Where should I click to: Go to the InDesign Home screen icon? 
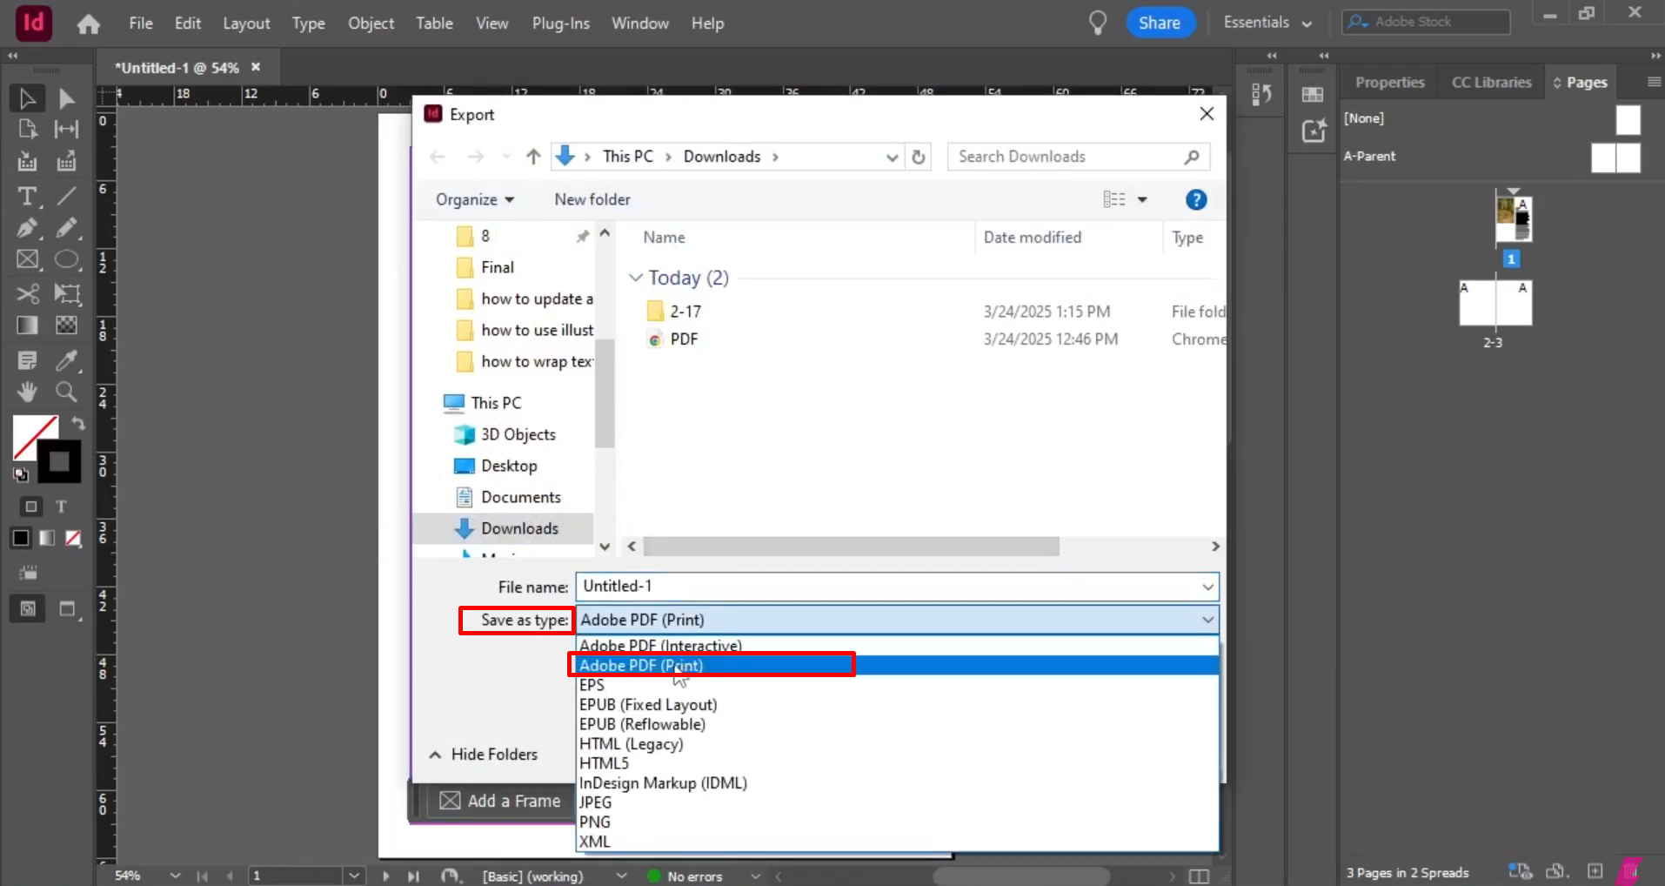pos(88,23)
